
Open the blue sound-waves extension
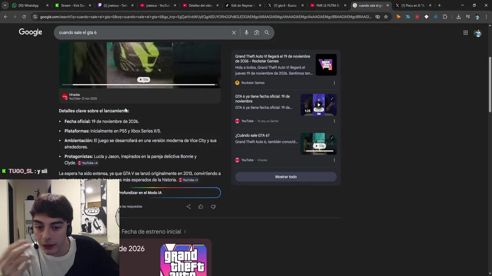point(435,17)
